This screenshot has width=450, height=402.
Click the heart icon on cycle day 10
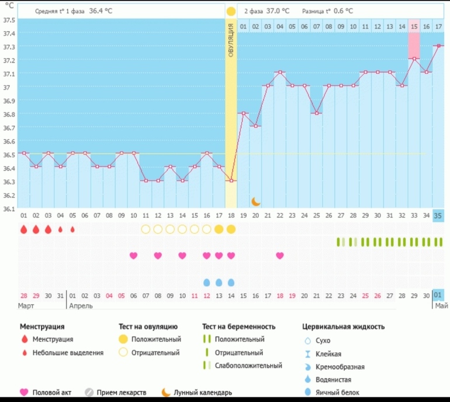pyautogui.click(x=133, y=255)
